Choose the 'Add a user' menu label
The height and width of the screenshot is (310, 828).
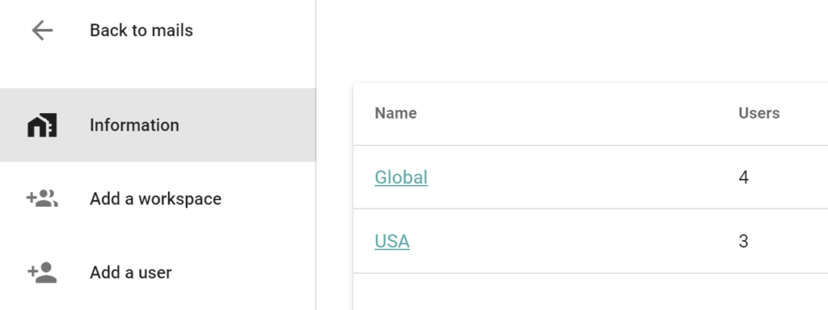point(130,273)
